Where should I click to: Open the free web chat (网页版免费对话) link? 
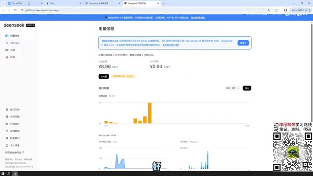point(15,153)
